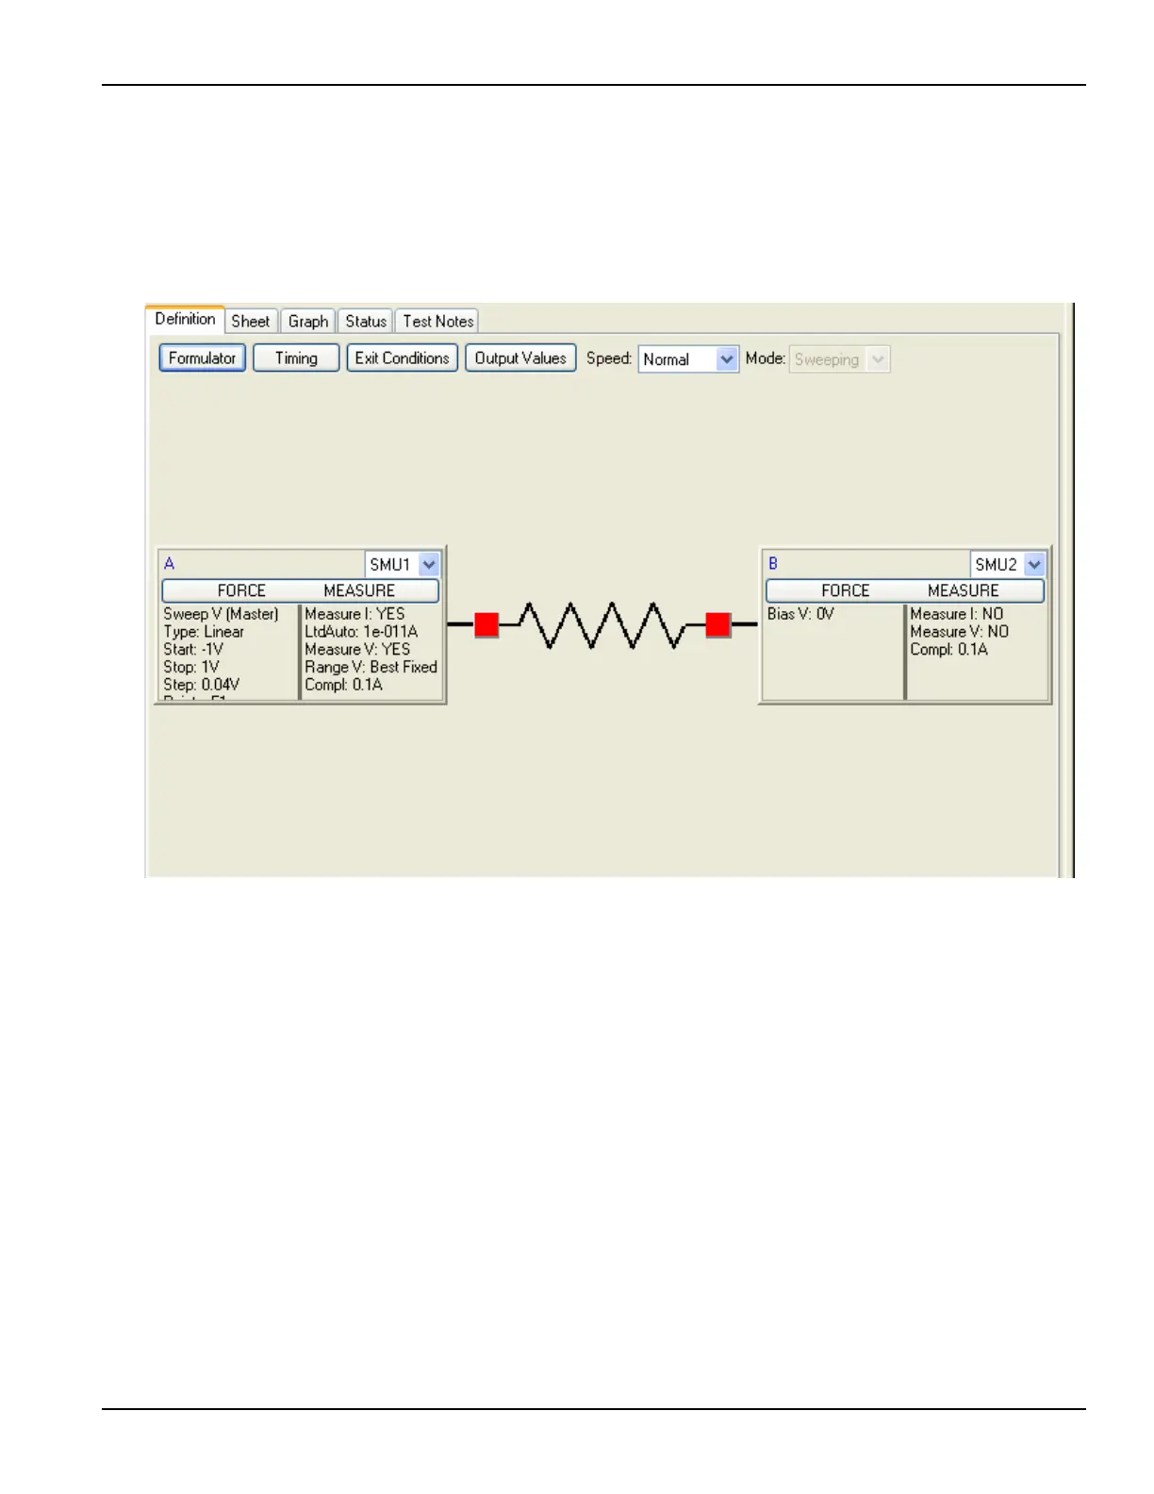Click 'Measure I: YES' in terminal A

click(354, 614)
